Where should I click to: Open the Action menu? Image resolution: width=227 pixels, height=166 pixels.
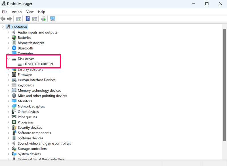coord(17,12)
